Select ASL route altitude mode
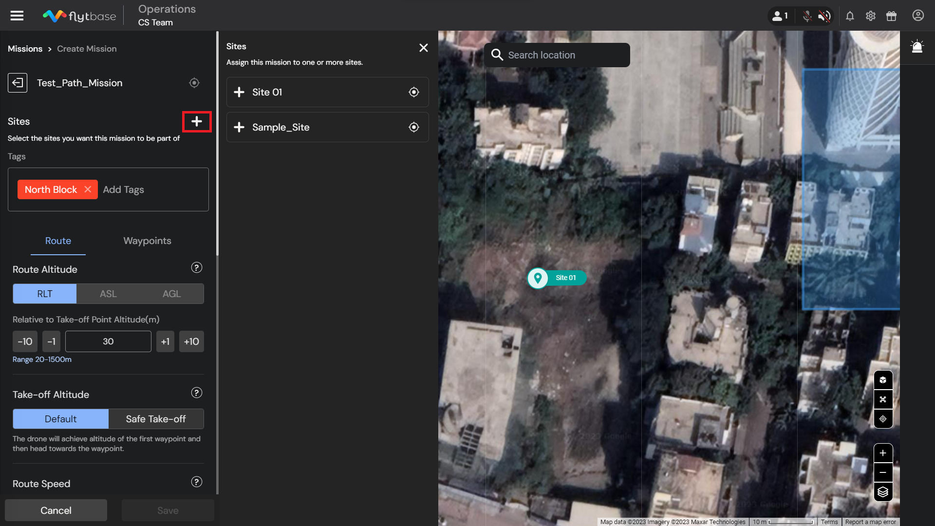The height and width of the screenshot is (526, 935). pos(108,294)
